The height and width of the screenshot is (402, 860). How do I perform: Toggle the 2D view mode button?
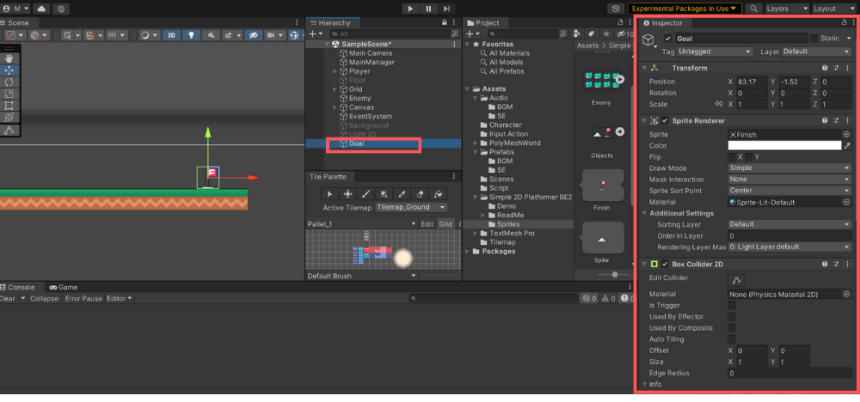(x=171, y=35)
